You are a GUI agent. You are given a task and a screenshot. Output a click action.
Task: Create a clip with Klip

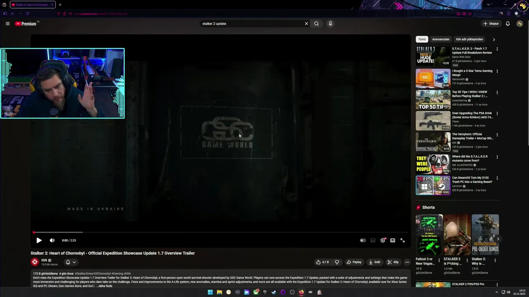point(393,262)
